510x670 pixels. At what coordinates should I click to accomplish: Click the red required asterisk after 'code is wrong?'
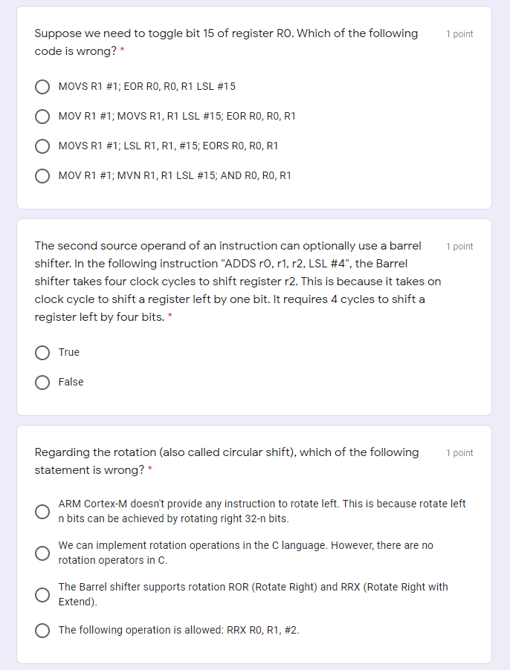click(x=122, y=51)
